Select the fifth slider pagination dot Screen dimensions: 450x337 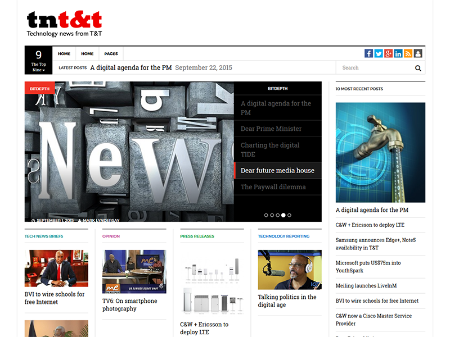point(289,215)
